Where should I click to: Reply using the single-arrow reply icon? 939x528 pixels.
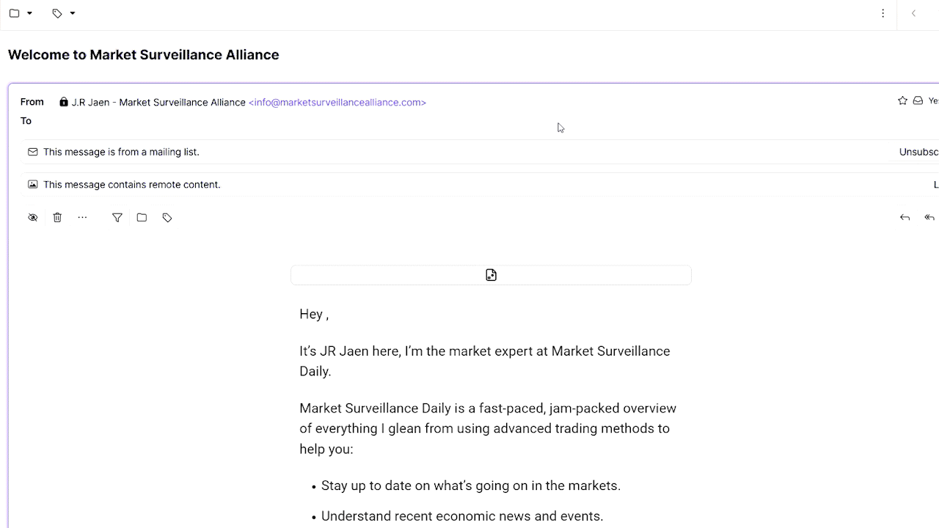[x=905, y=217]
